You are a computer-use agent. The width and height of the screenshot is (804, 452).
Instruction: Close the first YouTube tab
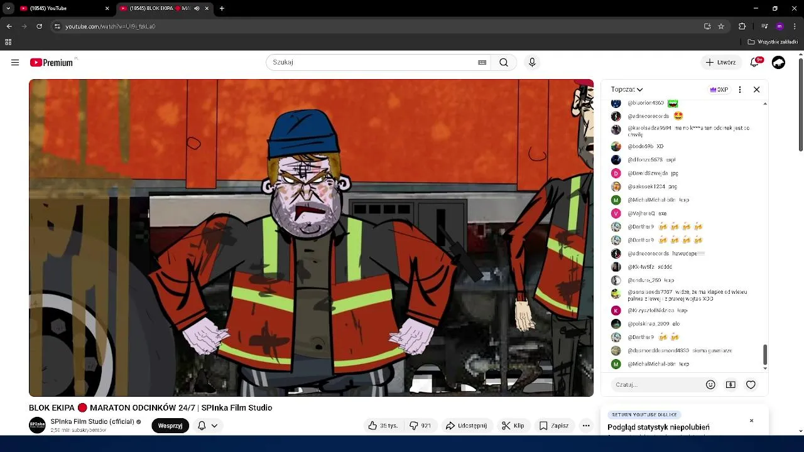pos(107,8)
